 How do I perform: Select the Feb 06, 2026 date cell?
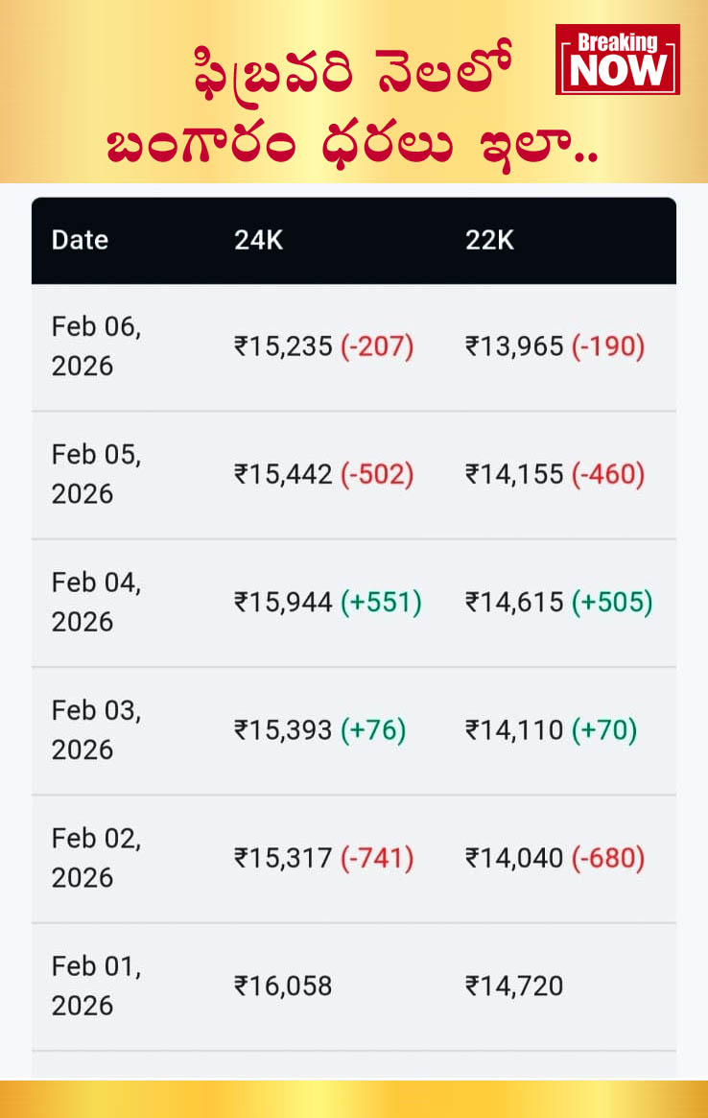click(x=96, y=346)
